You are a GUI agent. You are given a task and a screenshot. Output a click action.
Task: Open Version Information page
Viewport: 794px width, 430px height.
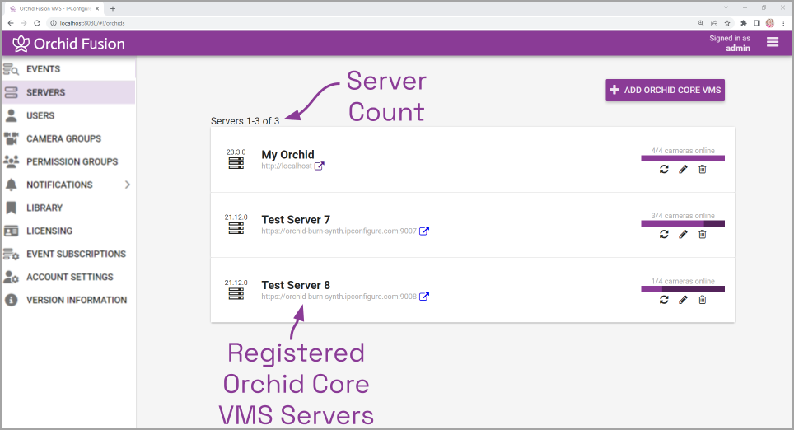coord(68,300)
